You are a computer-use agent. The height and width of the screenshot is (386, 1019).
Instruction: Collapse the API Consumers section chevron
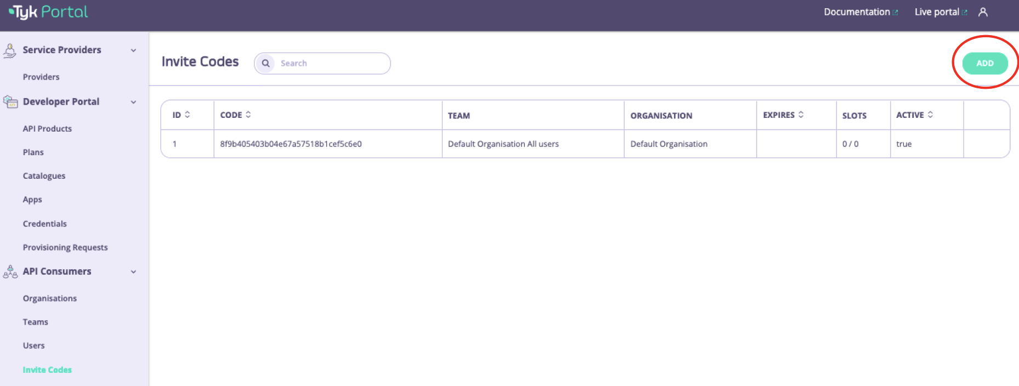pyautogui.click(x=133, y=272)
